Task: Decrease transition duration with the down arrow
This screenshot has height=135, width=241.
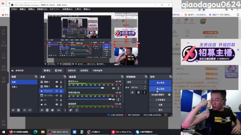Action: click(x=145, y=88)
